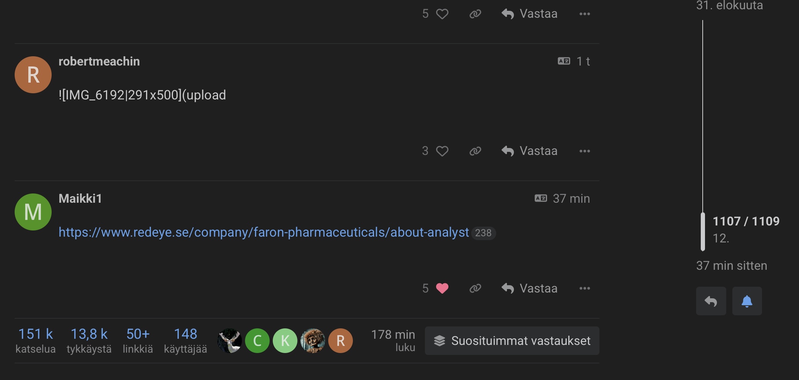Unlike Maikki1's post via the red heart
Viewport: 799px width, 380px height.
(x=442, y=288)
